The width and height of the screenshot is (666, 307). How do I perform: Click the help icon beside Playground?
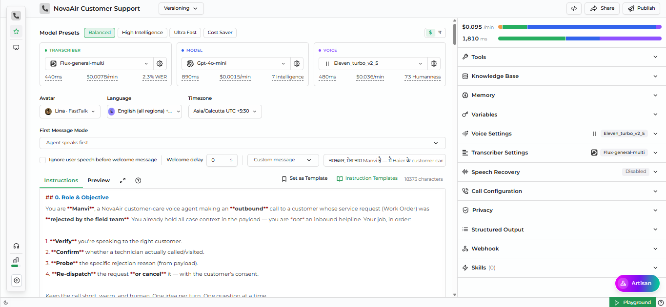(x=661, y=303)
